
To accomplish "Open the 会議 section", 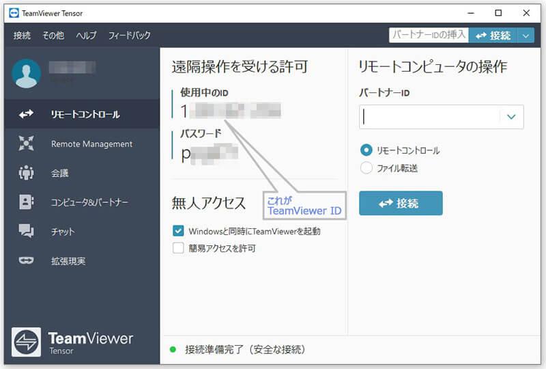I will point(82,173).
